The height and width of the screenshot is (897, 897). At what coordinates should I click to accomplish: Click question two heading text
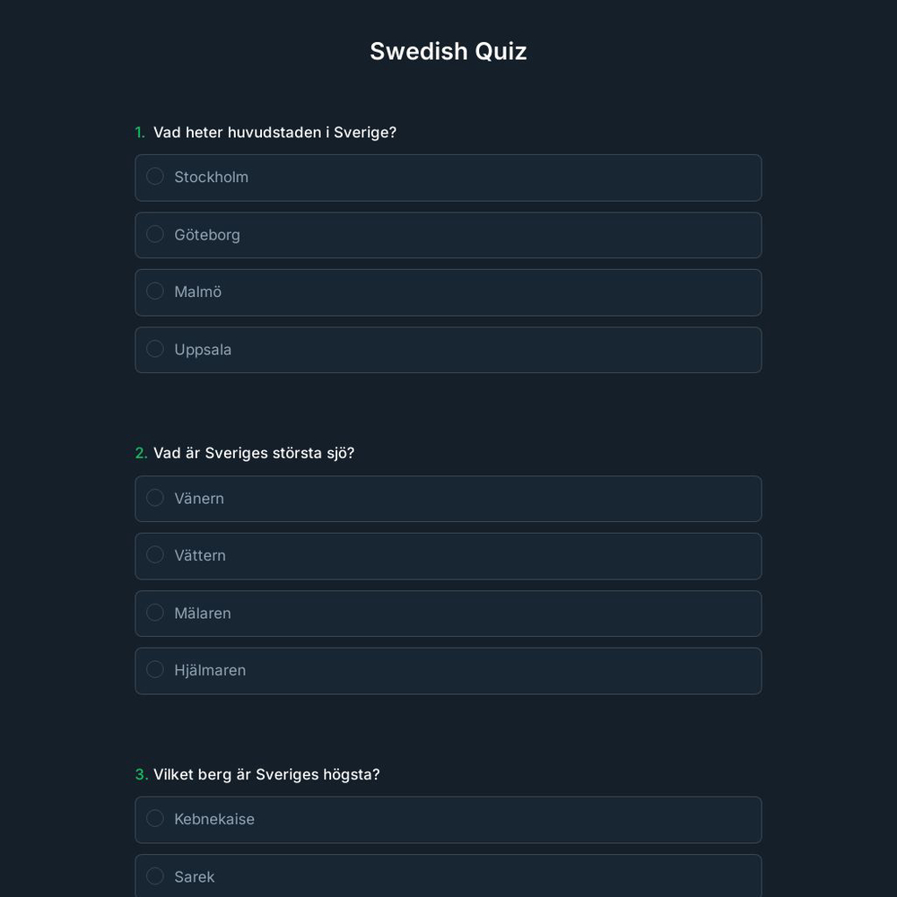[253, 453]
